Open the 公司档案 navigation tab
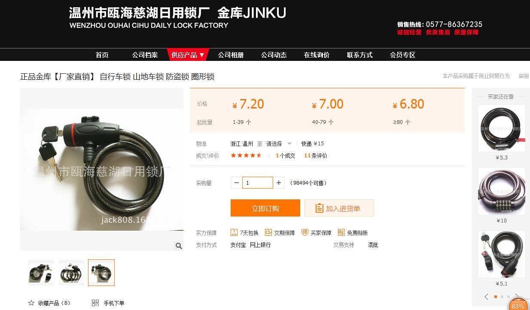The width and height of the screenshot is (530, 310). [x=145, y=55]
